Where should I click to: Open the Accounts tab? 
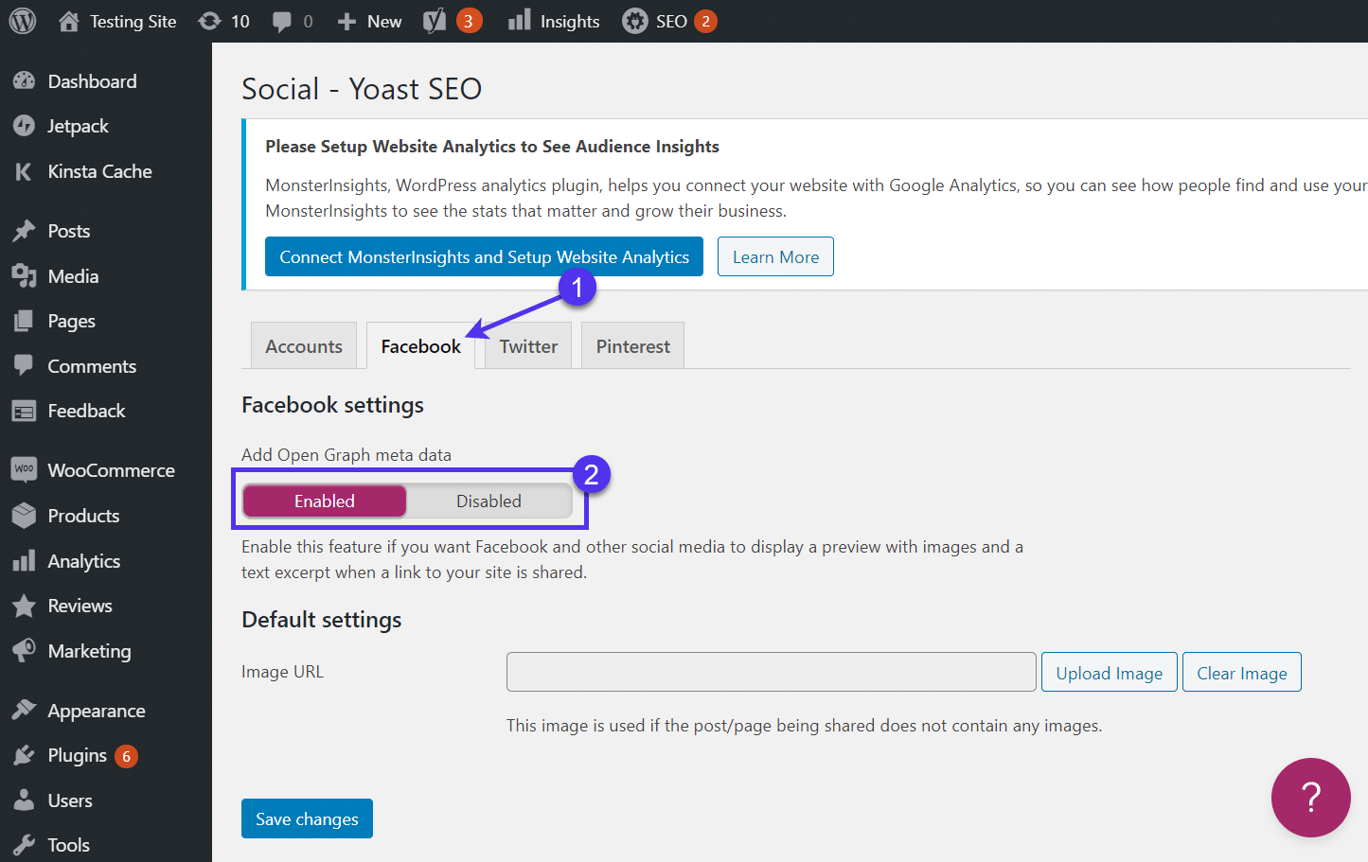(x=304, y=346)
